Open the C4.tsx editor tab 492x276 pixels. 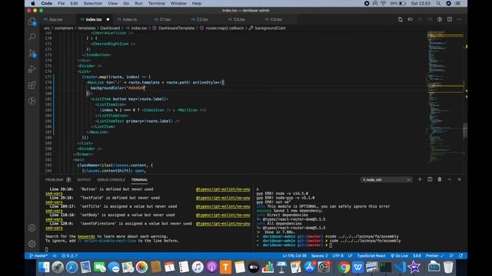276,19
